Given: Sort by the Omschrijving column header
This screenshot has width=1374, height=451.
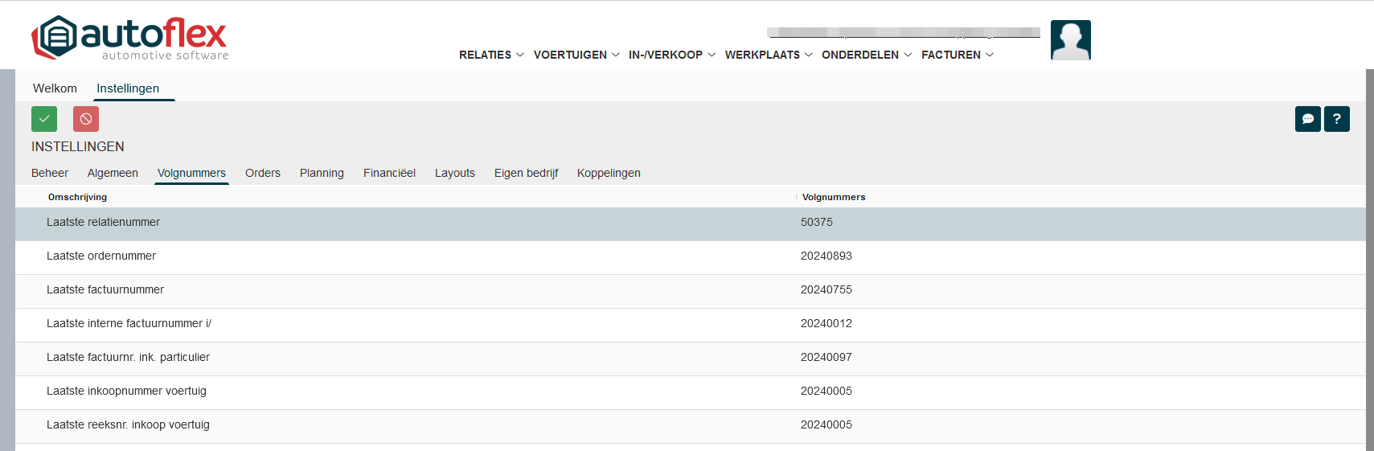Looking at the screenshot, I should 77,197.
